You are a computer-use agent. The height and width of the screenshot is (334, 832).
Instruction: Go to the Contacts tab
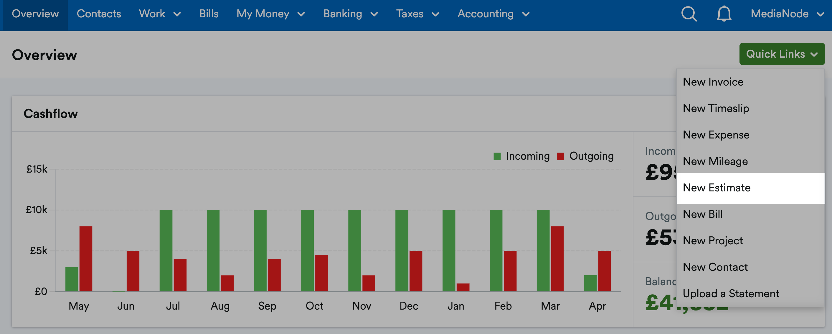click(x=99, y=14)
